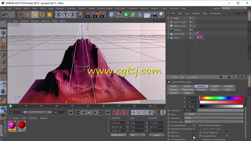Render the active view
Image resolution: width=251 pixels, height=141 pixels.
pyautogui.click(x=88, y=15)
